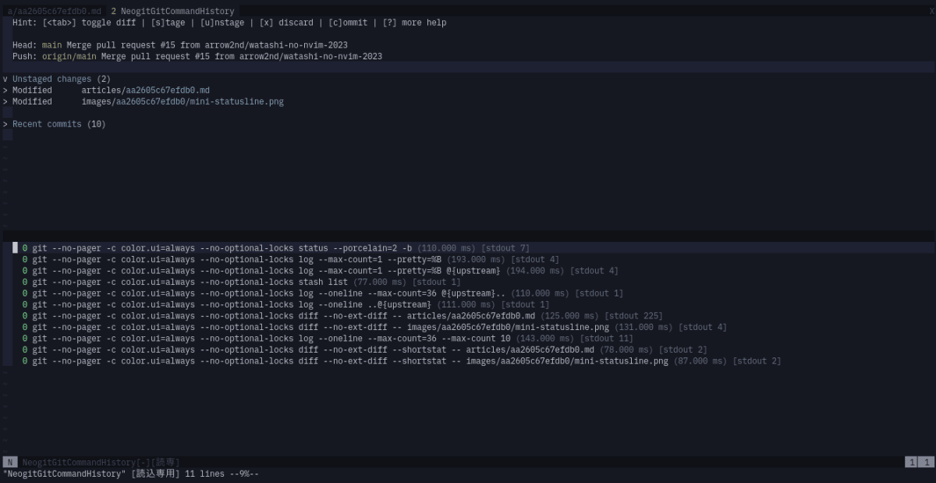
Task: Select the diff --no-ext-diff mini-statusline.png (131.000 ms) row
Action: [374, 328]
